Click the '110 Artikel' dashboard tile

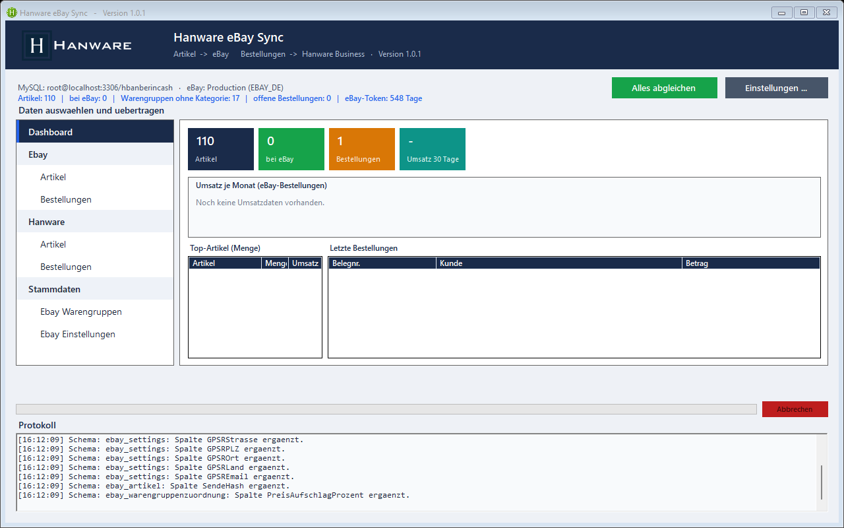coord(221,149)
